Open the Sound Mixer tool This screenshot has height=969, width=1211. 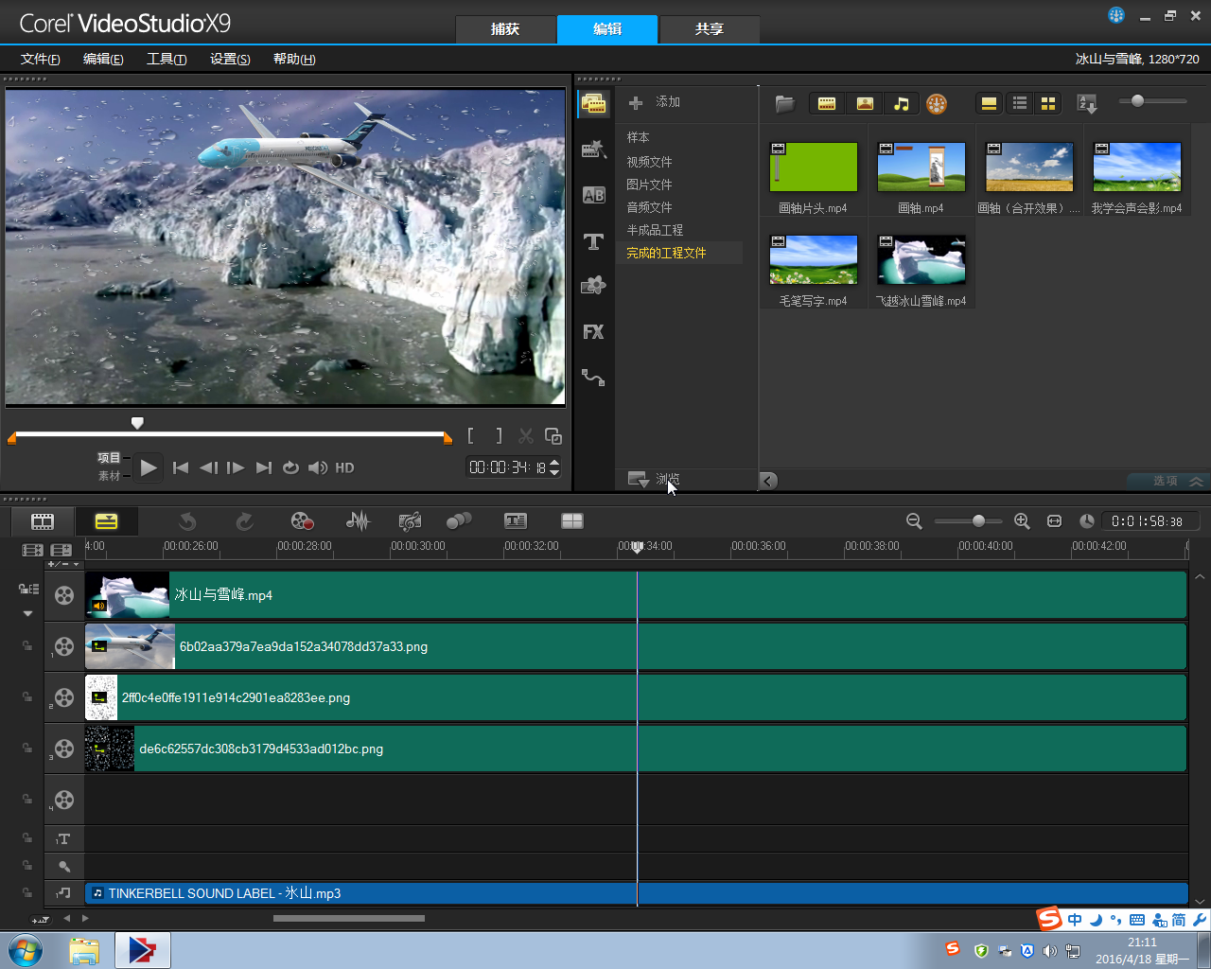coord(358,521)
